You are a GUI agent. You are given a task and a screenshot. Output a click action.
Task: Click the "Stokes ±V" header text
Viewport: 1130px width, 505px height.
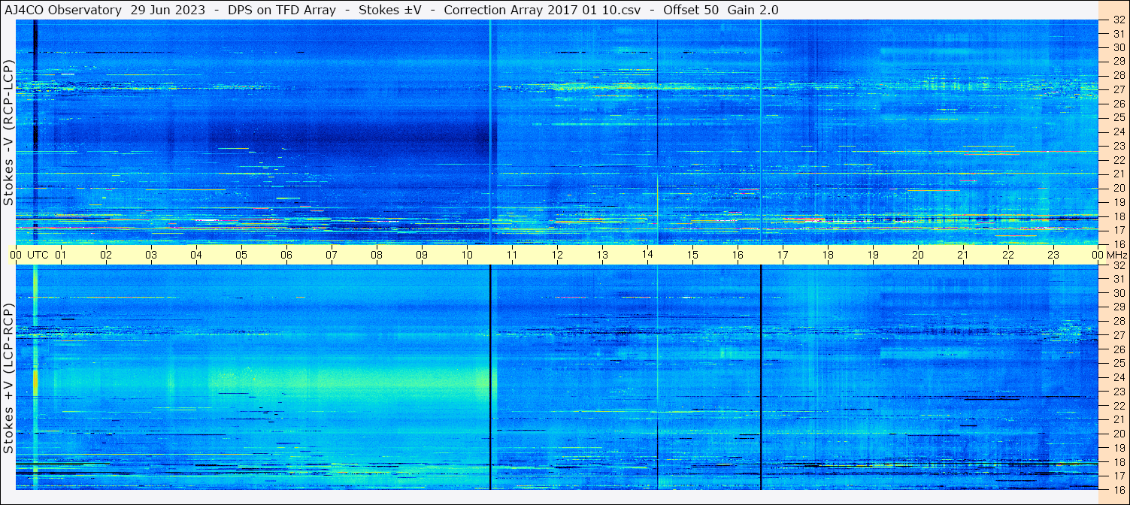point(389,10)
